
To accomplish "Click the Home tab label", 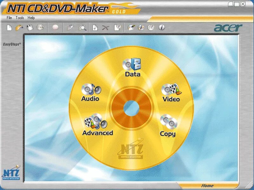I will pyautogui.click(x=207, y=186).
